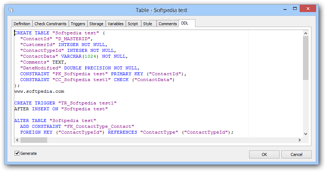Screen dimensions: 326x172
Task: Click the ALTER TABLE "Softpedia test" line
Action: coord(55,121)
